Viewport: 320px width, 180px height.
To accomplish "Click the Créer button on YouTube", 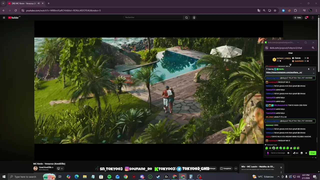I will [297, 17].
